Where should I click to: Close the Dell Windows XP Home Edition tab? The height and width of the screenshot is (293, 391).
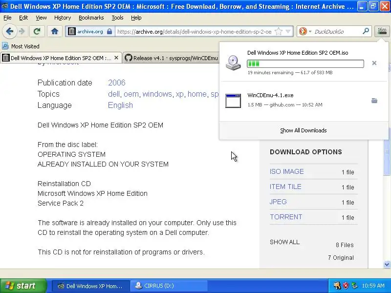pos(116,58)
